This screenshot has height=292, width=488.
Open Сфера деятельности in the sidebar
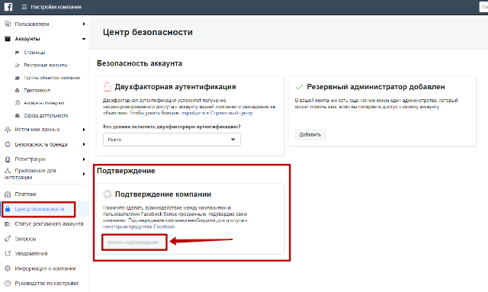(46, 115)
